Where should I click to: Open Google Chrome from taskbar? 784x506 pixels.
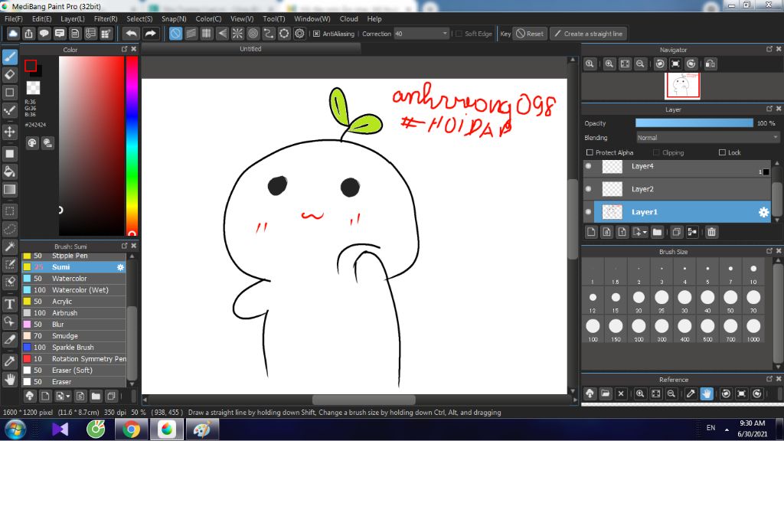click(x=131, y=429)
